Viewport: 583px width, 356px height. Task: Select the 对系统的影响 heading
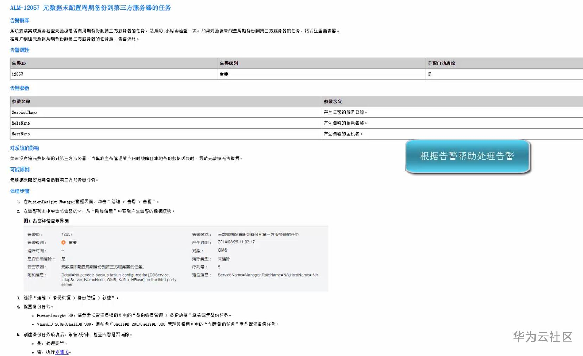click(x=25, y=148)
